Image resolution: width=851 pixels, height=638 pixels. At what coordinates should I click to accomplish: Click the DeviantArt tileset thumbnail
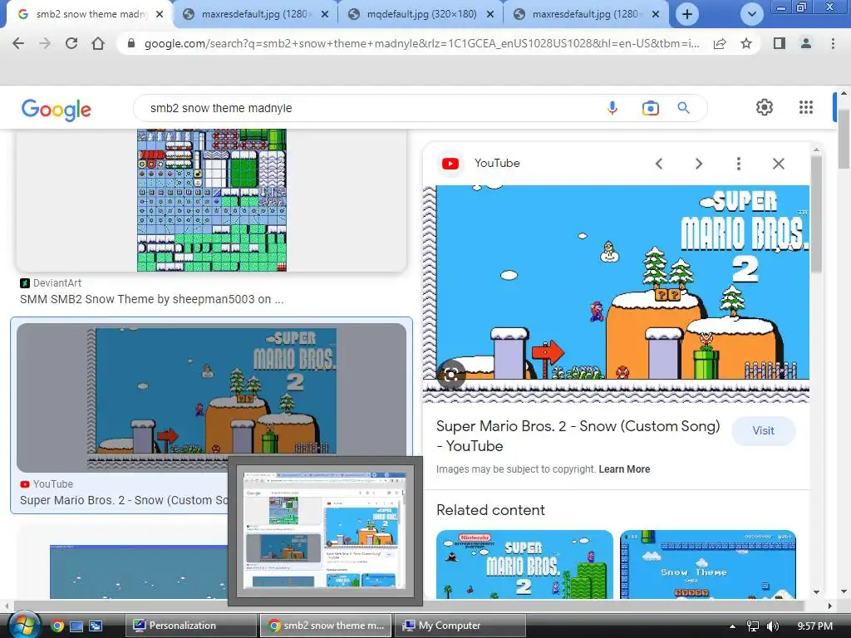pos(212,200)
